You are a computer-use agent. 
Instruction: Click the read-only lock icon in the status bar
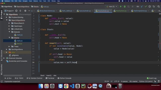click(155, 81)
